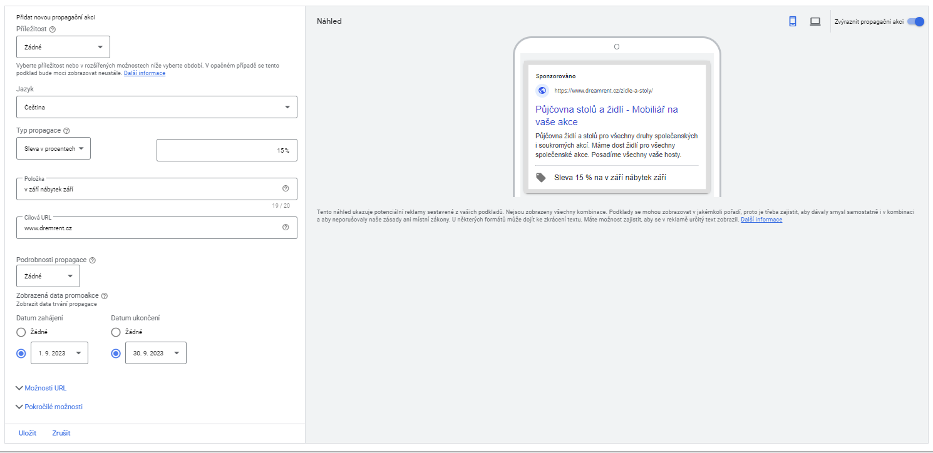Click Sleva 15 % na v září text

610,178
